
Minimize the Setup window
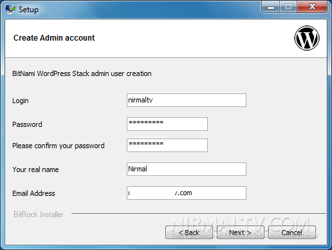(x=271, y=7)
